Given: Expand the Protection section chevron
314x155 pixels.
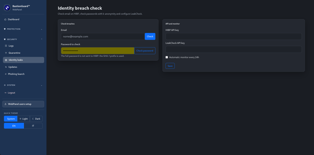Looking at the screenshot, I should coord(41,29).
